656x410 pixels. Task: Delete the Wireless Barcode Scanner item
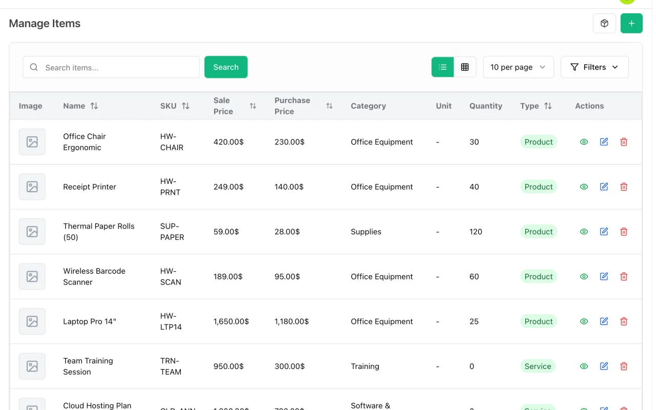click(624, 277)
